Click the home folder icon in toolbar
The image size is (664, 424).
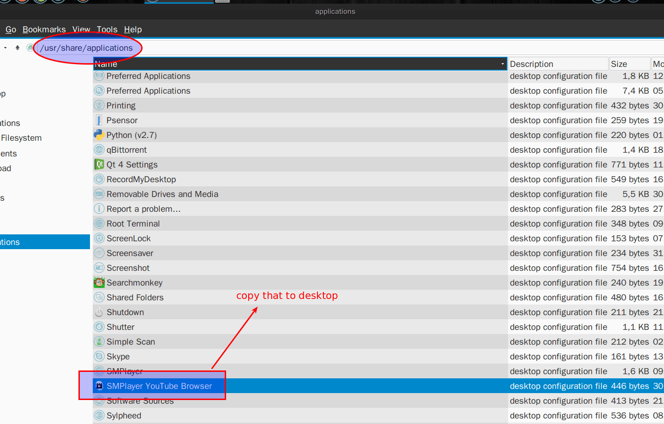pos(30,48)
